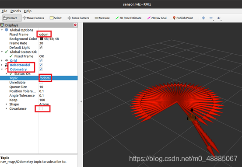This screenshot has height=167, width=242.
Task: Close the Displays panel
Action: point(75,25)
